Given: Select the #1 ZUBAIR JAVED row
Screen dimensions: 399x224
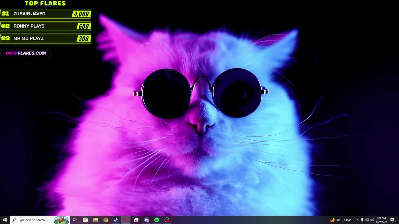Looking at the screenshot, I should [46, 14].
